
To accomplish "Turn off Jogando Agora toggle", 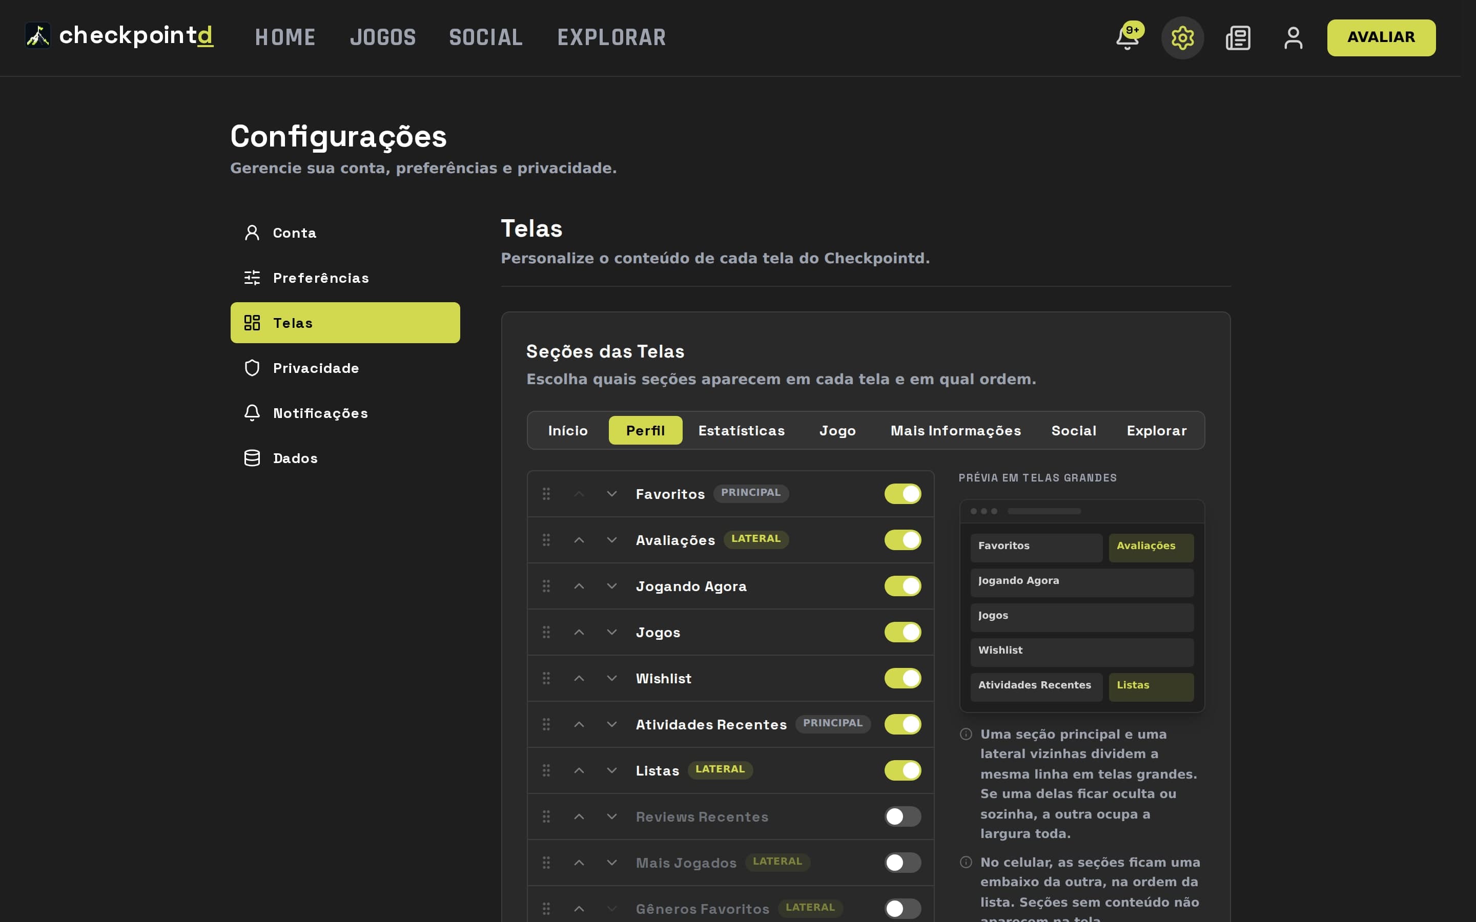I will pos(903,585).
